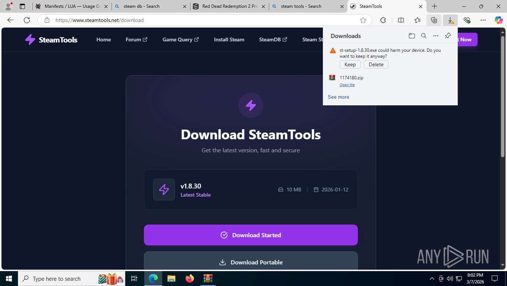
Task: Open SteamDB nav link
Action: [x=273, y=39]
